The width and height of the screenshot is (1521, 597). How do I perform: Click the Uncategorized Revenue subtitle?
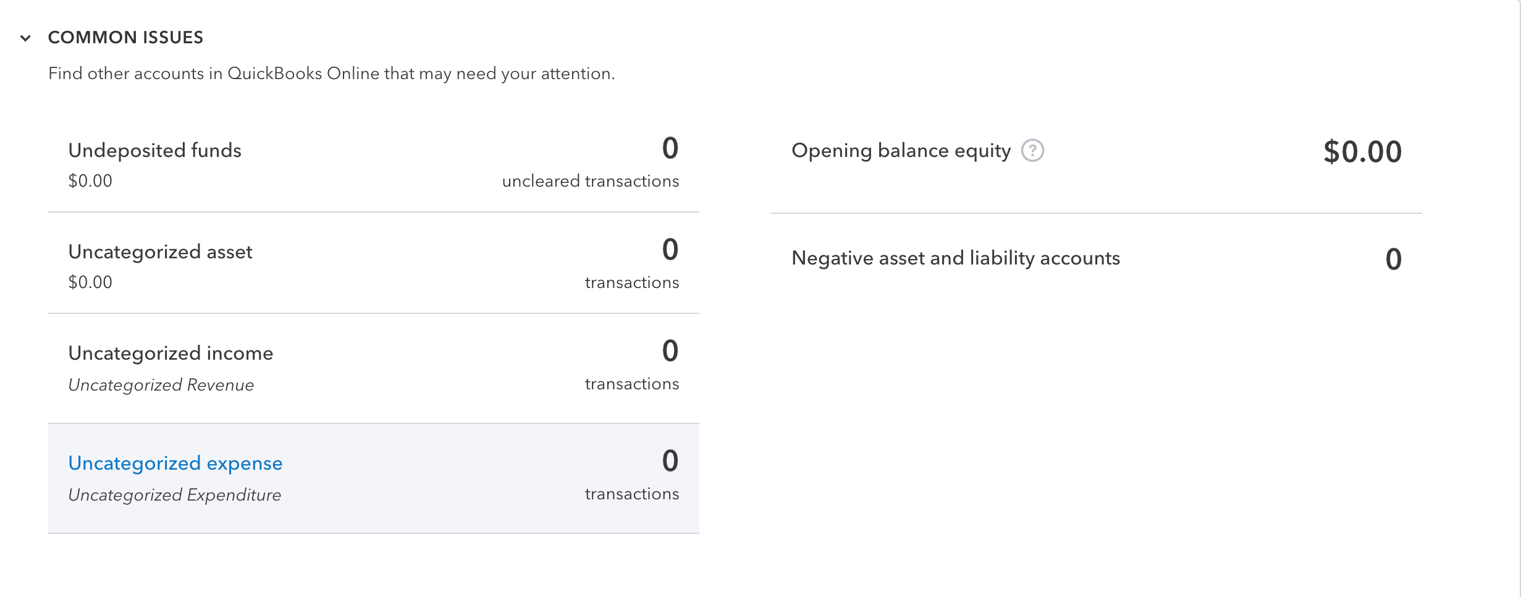point(161,385)
